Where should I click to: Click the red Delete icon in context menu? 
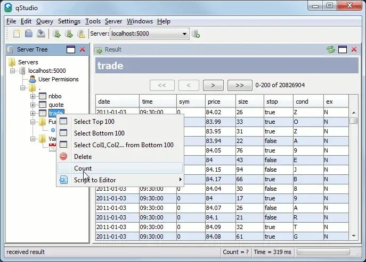point(63,156)
